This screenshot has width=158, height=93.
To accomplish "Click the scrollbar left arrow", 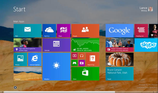I will tap(2, 92).
